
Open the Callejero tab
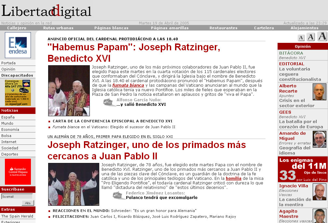(x=17, y=28)
